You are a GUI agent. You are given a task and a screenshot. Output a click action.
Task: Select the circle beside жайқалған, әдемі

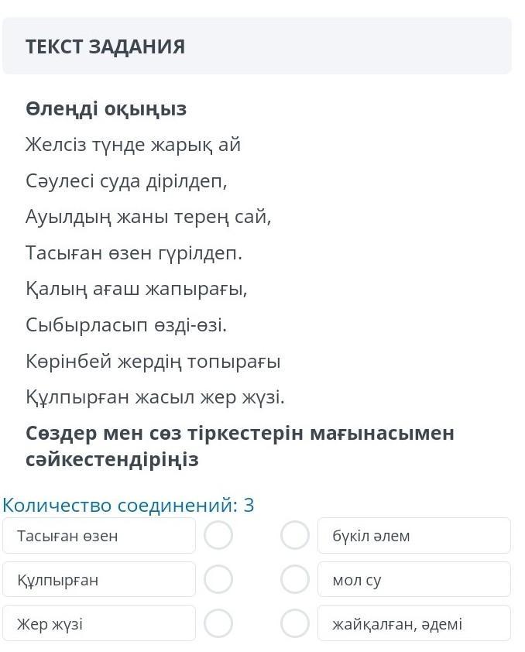point(295,623)
